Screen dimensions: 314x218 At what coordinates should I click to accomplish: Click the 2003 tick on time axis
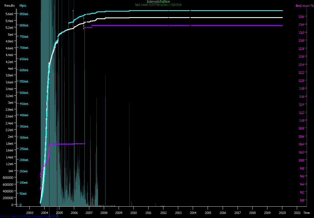30,213
